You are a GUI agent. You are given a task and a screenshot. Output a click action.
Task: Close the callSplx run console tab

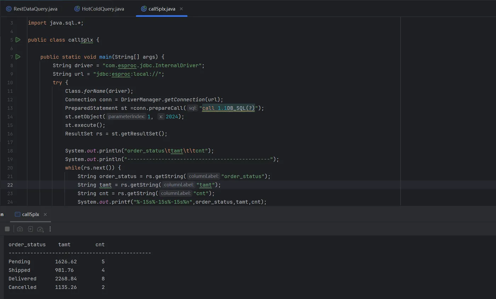click(45, 214)
